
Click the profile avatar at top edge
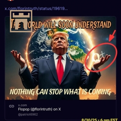(10, 0)
